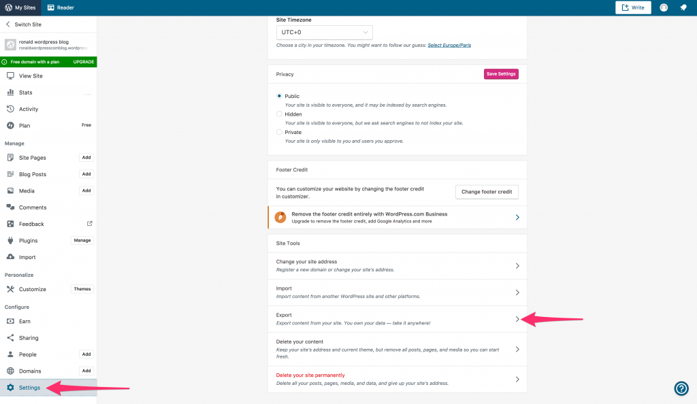Viewport: 697px width, 404px height.
Task: Click the Change footer credit button
Action: pos(487,192)
